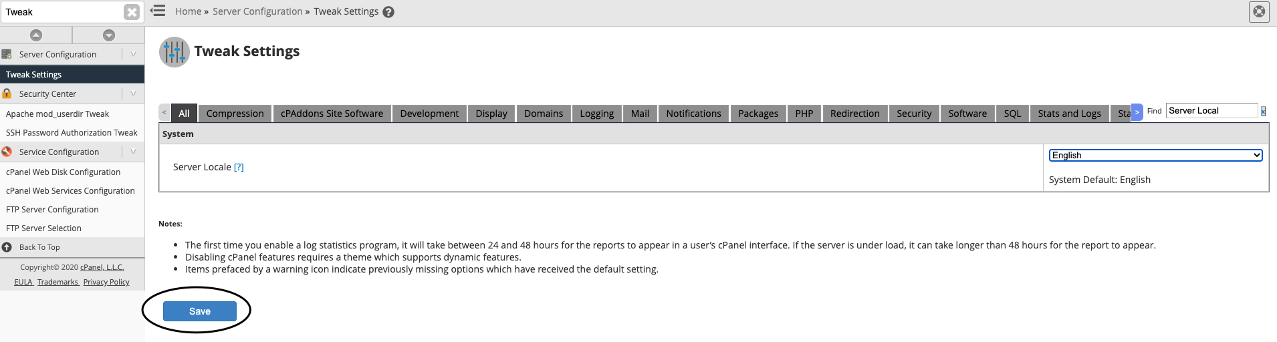Jump down using sidebar down-arrow icon
Screen dimensions: 1277x342
tap(109, 35)
